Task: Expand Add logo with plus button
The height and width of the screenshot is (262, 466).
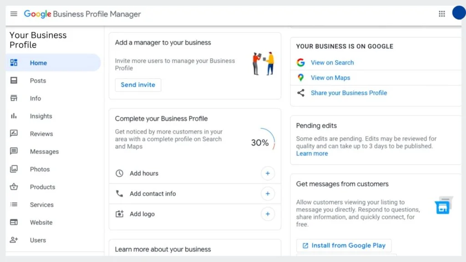Action: 268,214
